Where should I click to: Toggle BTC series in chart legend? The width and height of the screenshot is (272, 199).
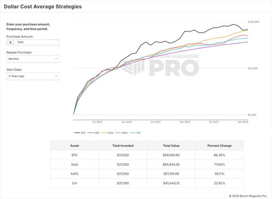coord(80,133)
